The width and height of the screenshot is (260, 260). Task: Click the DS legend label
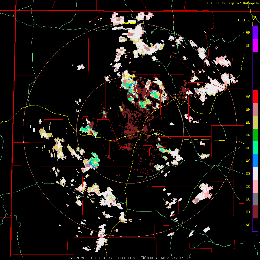pyautogui.click(x=248, y=174)
